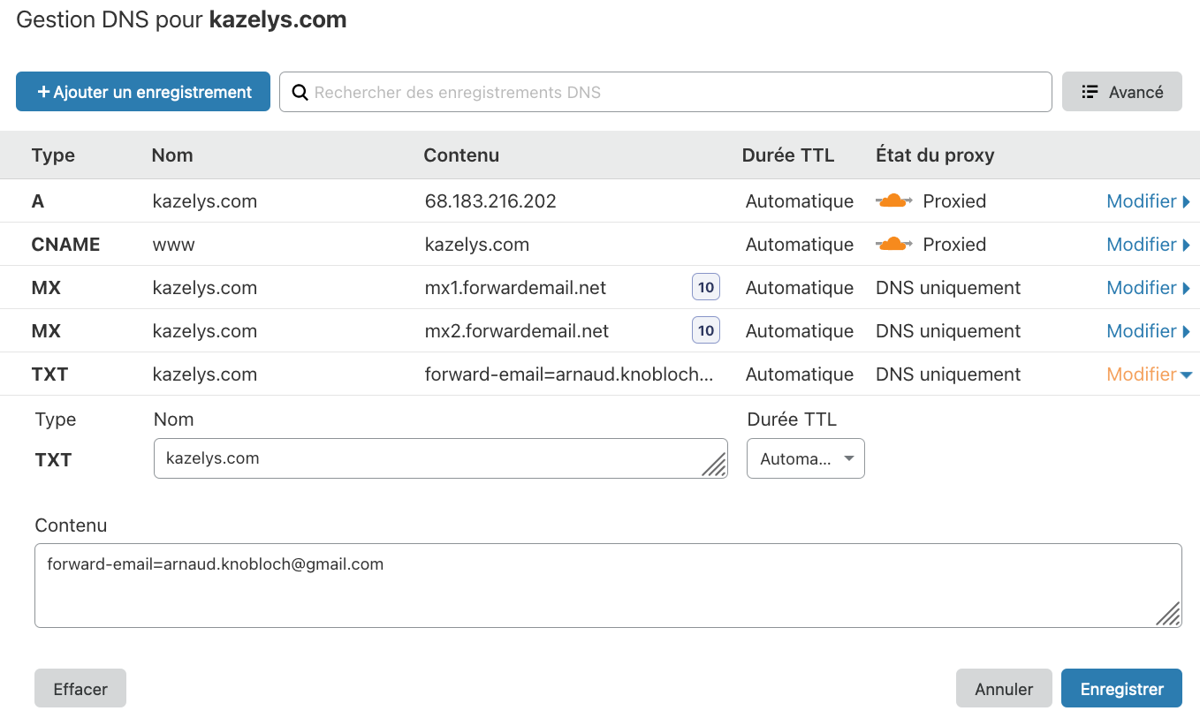Click the Nom field containing kazelys.com

click(x=440, y=458)
